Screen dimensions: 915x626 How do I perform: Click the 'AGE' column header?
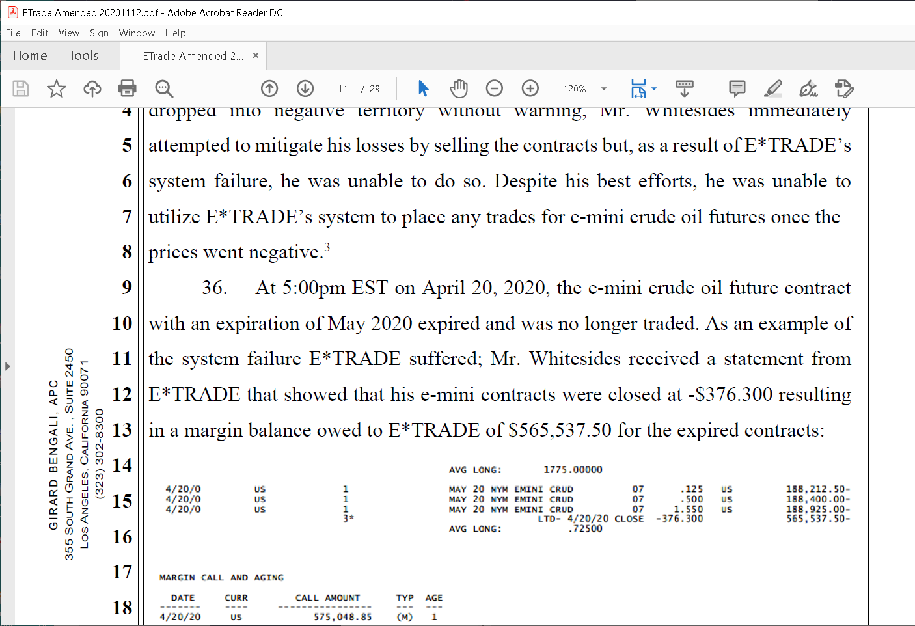click(434, 598)
